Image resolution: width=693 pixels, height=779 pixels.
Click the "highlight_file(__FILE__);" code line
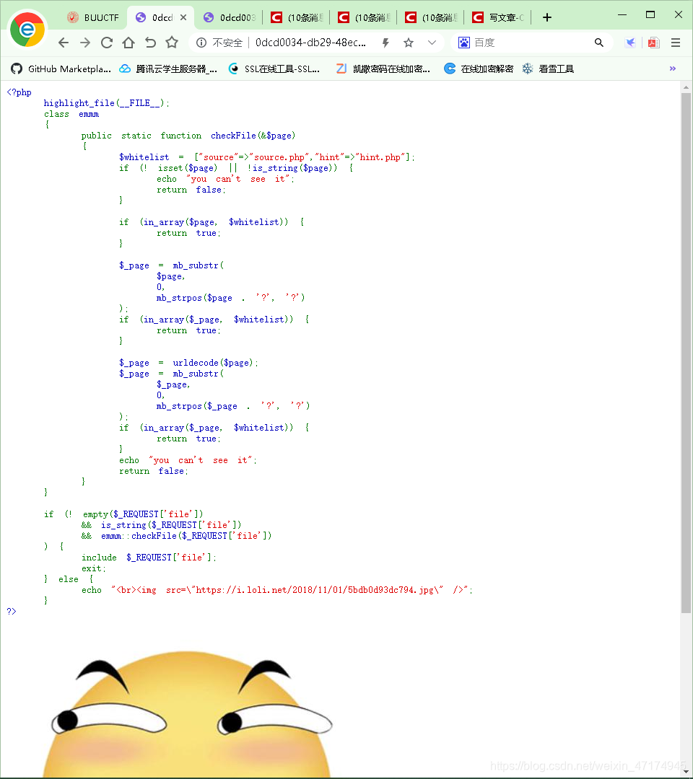click(x=106, y=103)
